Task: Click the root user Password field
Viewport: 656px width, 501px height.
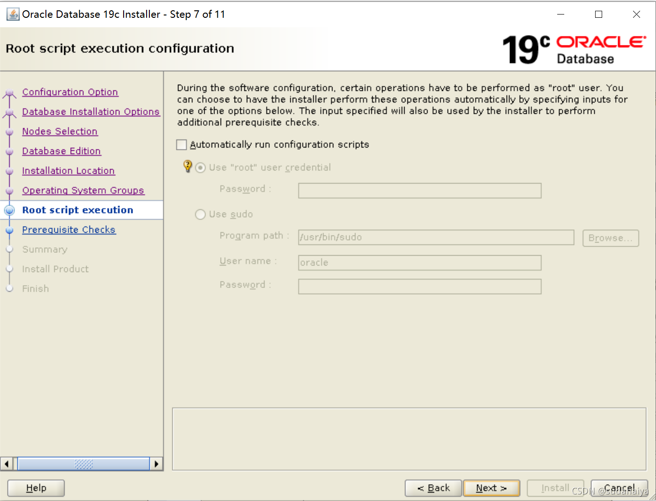Action: tap(420, 191)
